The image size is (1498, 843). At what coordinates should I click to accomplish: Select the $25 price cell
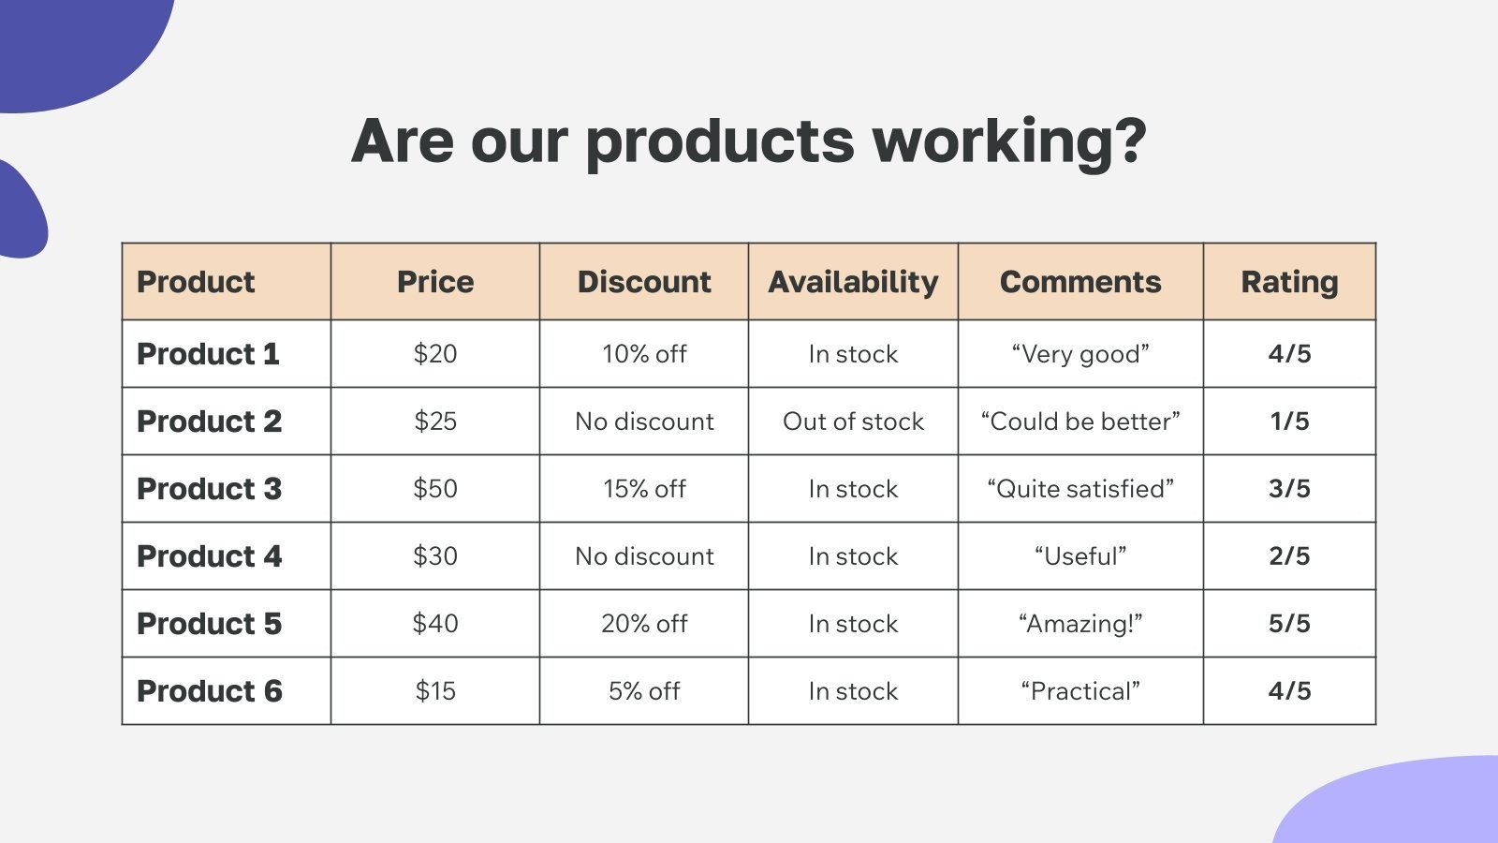pyautogui.click(x=435, y=421)
